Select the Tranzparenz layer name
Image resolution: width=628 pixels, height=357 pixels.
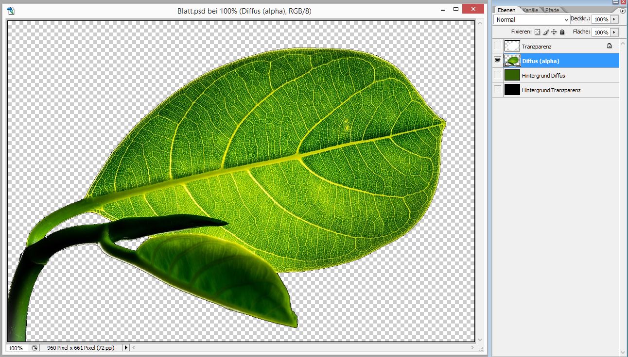(x=537, y=46)
